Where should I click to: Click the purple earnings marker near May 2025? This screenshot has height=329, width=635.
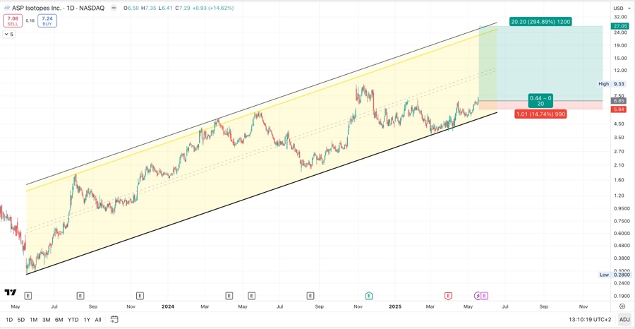tap(484, 296)
